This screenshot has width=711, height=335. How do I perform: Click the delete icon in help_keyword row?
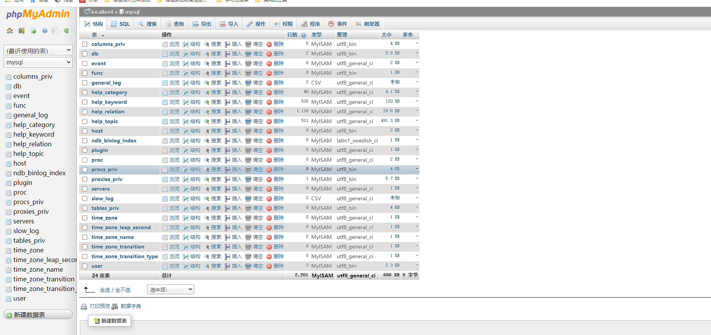[269, 102]
